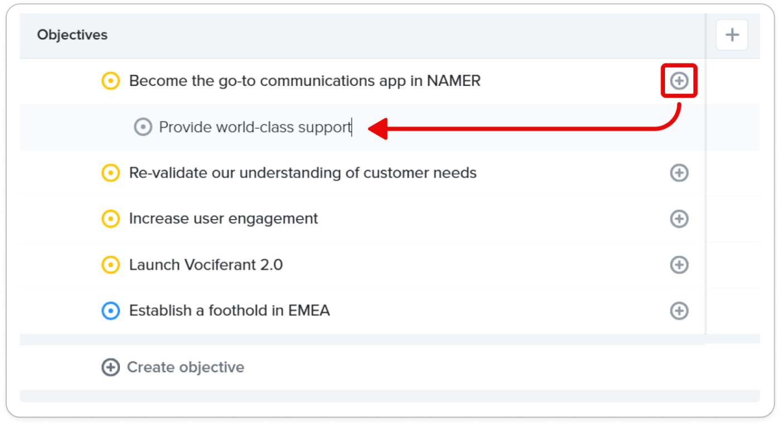The width and height of the screenshot is (781, 426).
Task: Click blue target icon for EMEA foothold
Action: pos(110,311)
